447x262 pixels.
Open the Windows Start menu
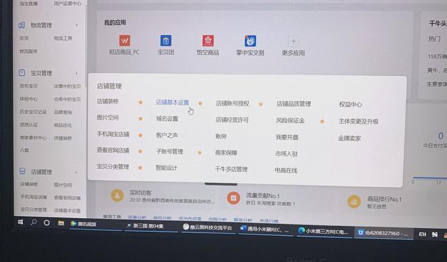20,222
